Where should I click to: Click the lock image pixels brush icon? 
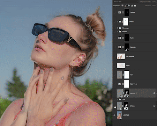(126, 6)
